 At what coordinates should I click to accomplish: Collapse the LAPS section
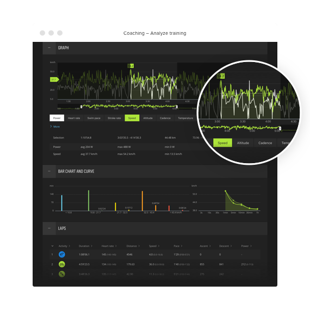49,228
